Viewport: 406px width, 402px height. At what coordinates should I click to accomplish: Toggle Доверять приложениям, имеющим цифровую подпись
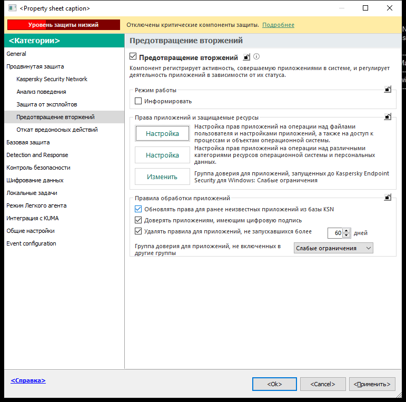point(138,220)
